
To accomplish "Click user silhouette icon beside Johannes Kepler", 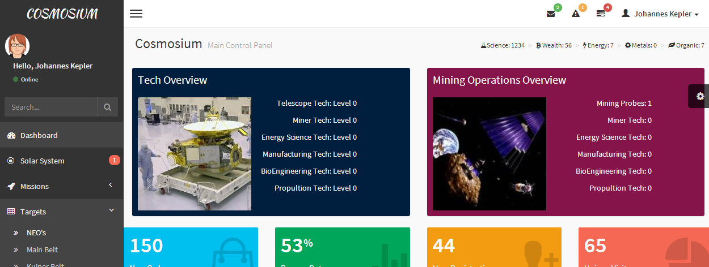I will (626, 13).
